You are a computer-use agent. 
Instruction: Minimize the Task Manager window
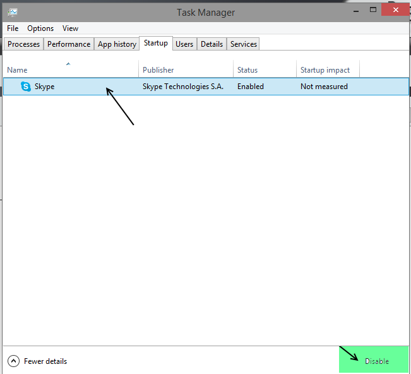point(356,11)
